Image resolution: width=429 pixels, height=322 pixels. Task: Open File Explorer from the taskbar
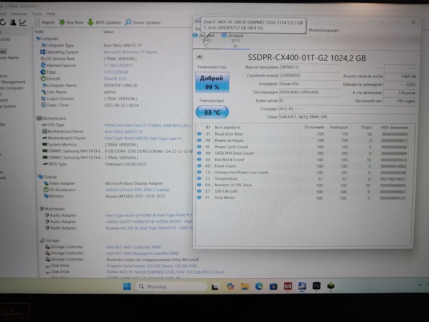(245, 287)
